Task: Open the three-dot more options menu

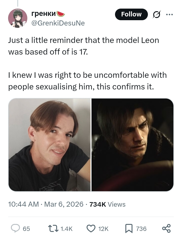Action: [x=169, y=14]
